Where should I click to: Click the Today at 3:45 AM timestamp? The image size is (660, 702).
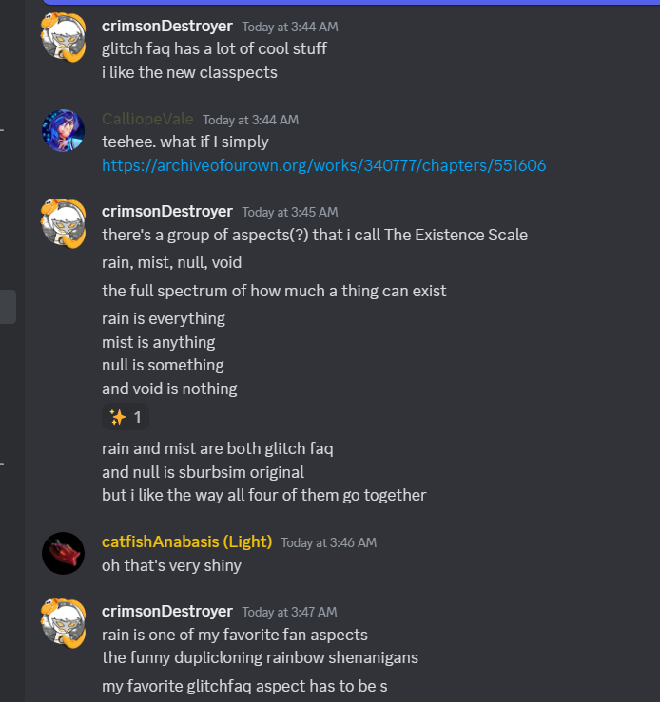tap(290, 212)
